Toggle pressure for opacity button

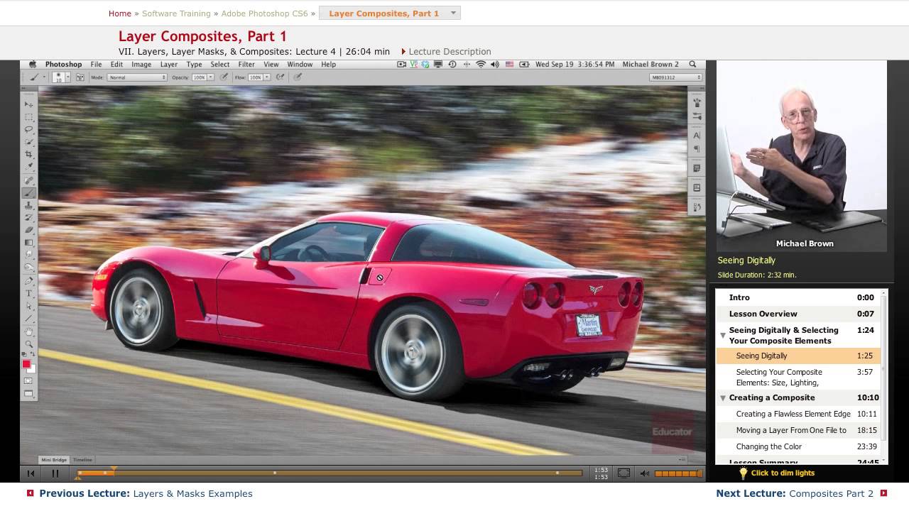coord(224,77)
